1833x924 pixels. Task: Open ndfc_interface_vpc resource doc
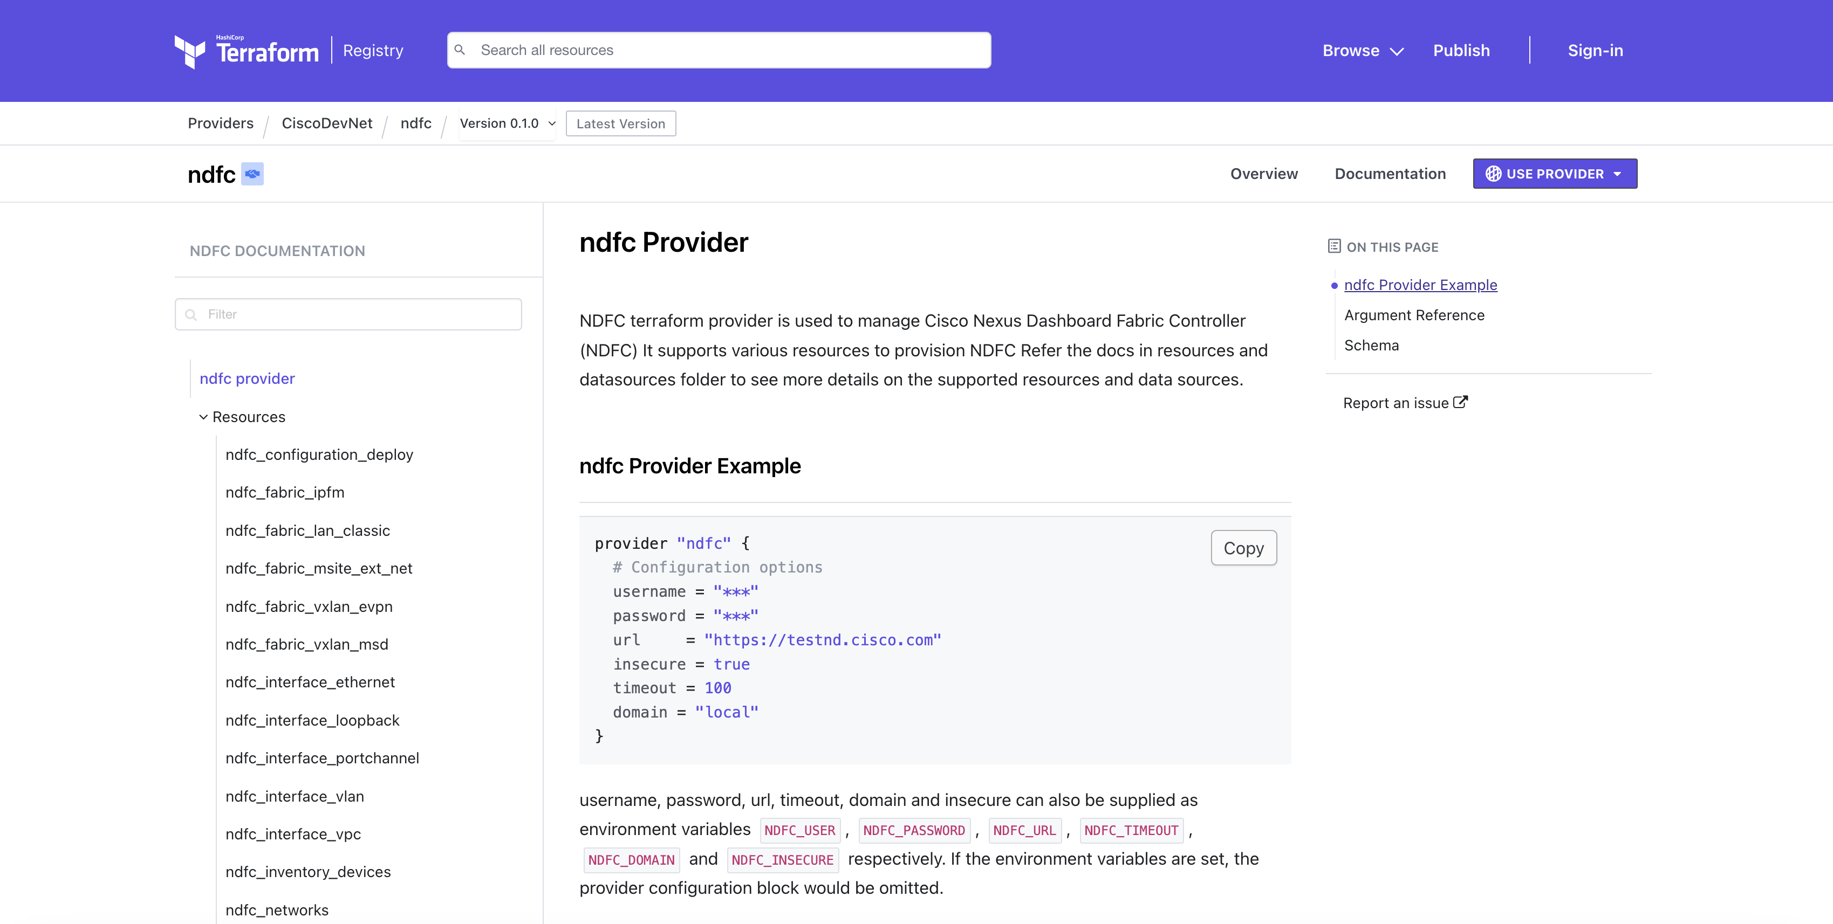tap(293, 835)
